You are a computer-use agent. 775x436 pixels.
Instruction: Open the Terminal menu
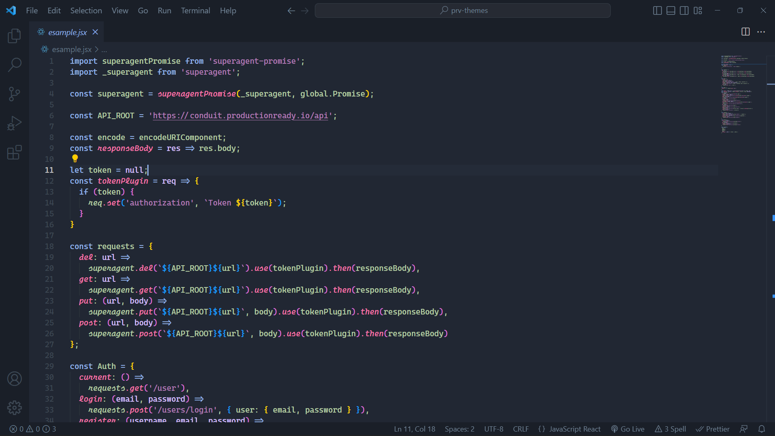pos(195,10)
